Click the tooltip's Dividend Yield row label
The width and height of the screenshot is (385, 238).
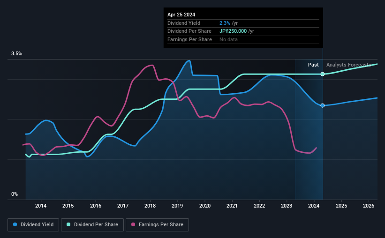pyautogui.click(x=184, y=23)
